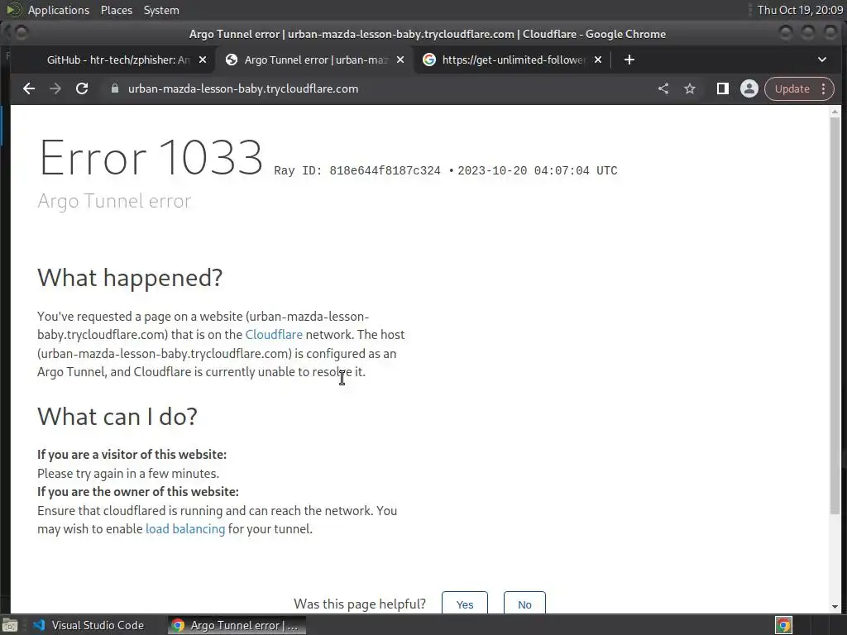Close the get-unlimited-followers tab

tap(598, 60)
